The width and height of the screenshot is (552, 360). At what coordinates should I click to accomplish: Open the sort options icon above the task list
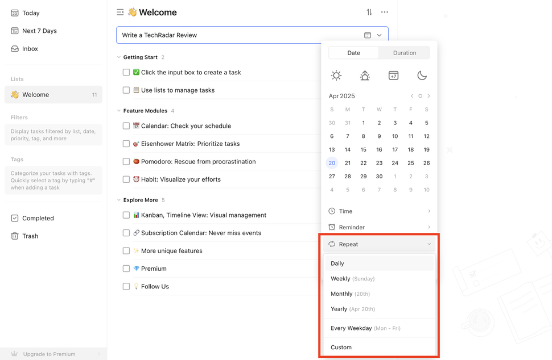point(369,11)
